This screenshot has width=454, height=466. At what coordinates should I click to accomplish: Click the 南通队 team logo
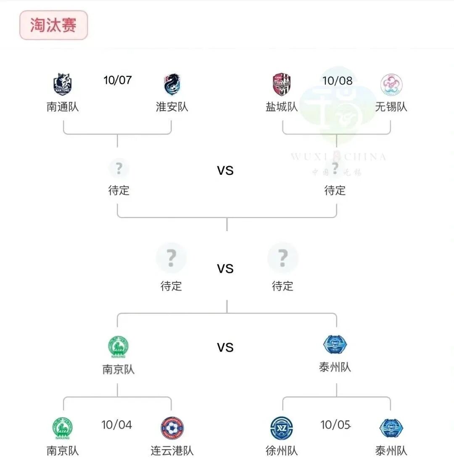tap(63, 84)
